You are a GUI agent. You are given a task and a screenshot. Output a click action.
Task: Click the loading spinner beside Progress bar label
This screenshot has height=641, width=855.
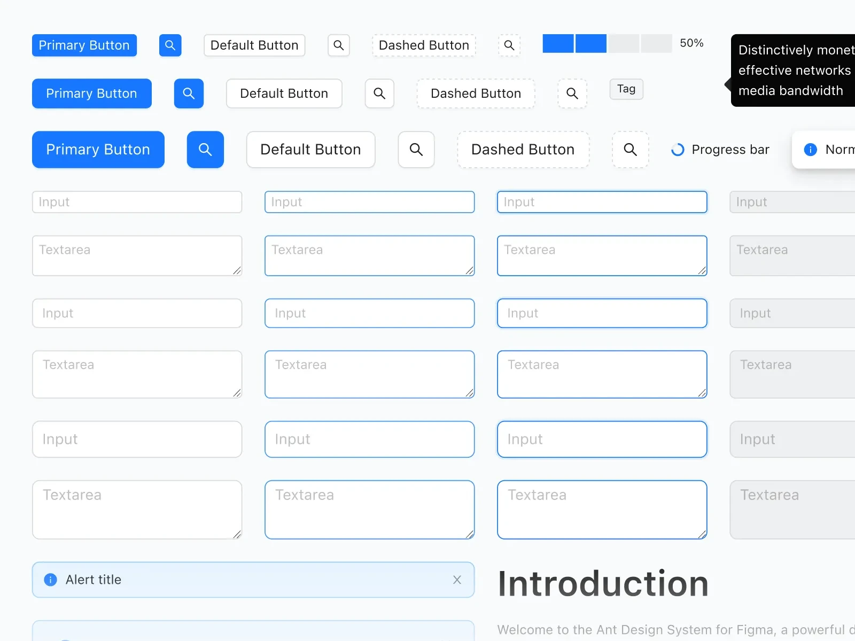pyautogui.click(x=678, y=150)
